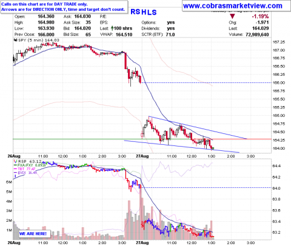
Task: Click the WE ARE HERE! label
Action: [33, 234]
